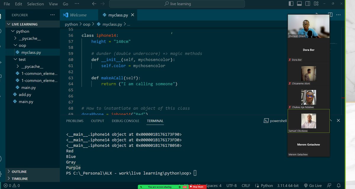Open the View menu
Image resolution: width=355 pixels, height=189 pixels.
coord(53,4)
